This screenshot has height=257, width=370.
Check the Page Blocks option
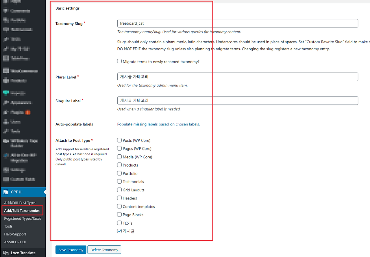click(x=119, y=215)
